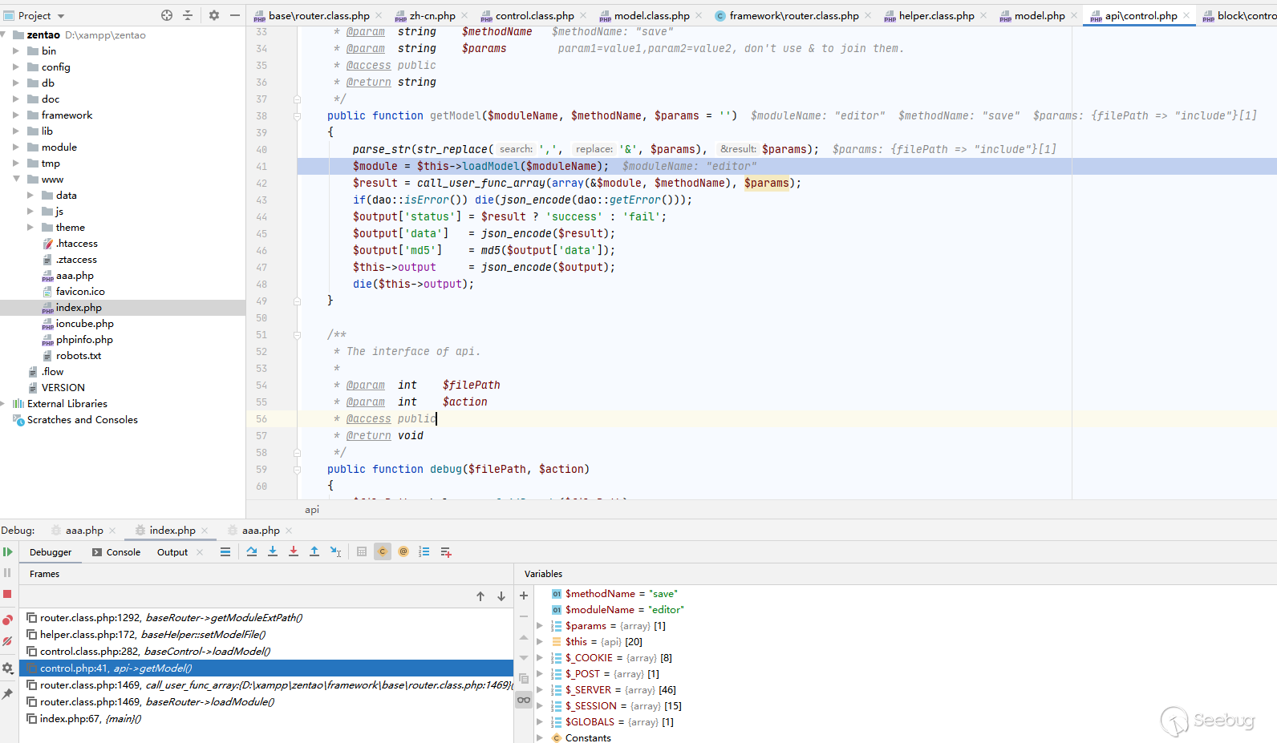Toggle the highlighted orange C debugger button

[x=383, y=551]
